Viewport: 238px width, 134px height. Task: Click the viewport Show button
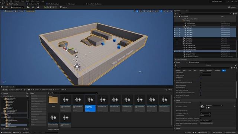[22, 11]
